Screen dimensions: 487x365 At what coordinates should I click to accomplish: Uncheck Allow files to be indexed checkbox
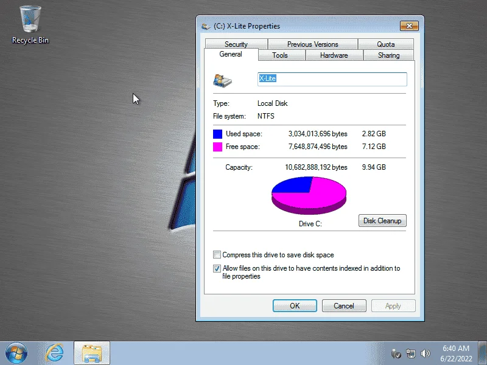(217, 268)
